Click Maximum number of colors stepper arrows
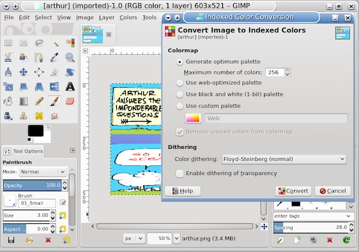 287,72
